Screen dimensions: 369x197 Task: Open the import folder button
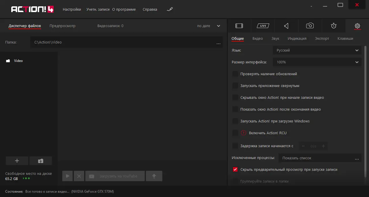(41, 161)
